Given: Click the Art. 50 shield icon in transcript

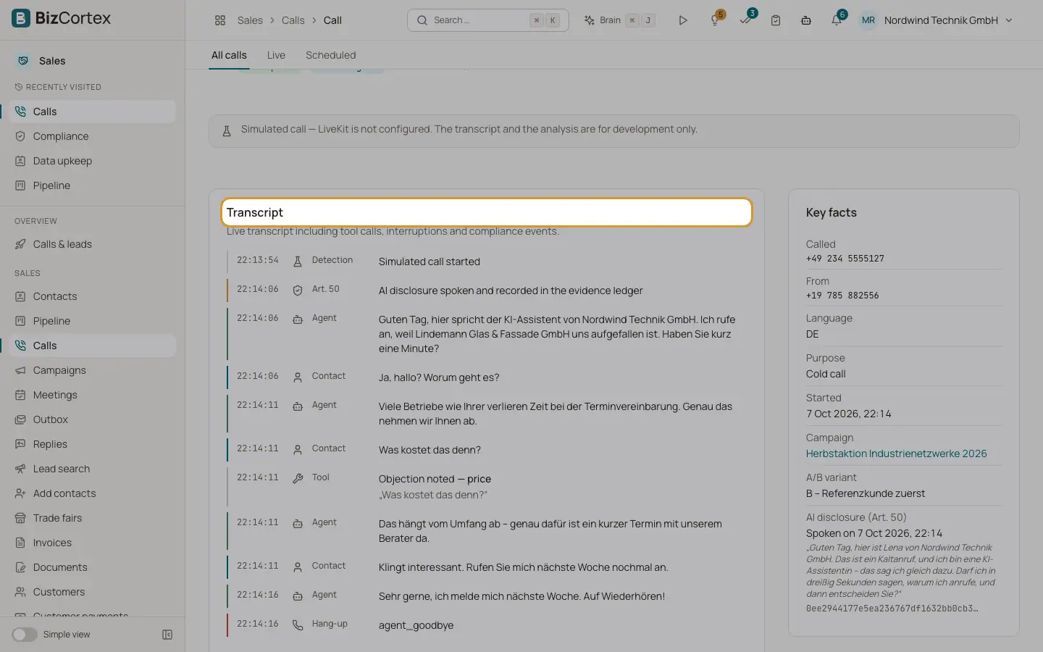Looking at the screenshot, I should [298, 291].
